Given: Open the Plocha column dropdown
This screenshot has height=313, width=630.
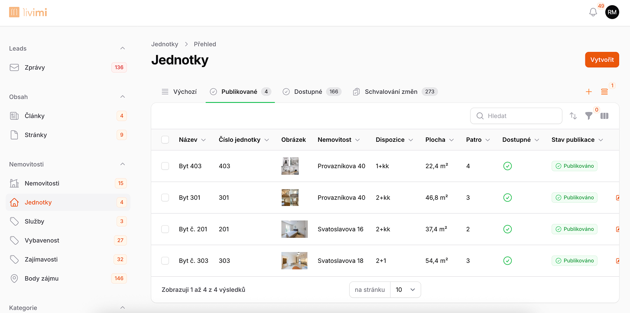Looking at the screenshot, I should (451, 140).
